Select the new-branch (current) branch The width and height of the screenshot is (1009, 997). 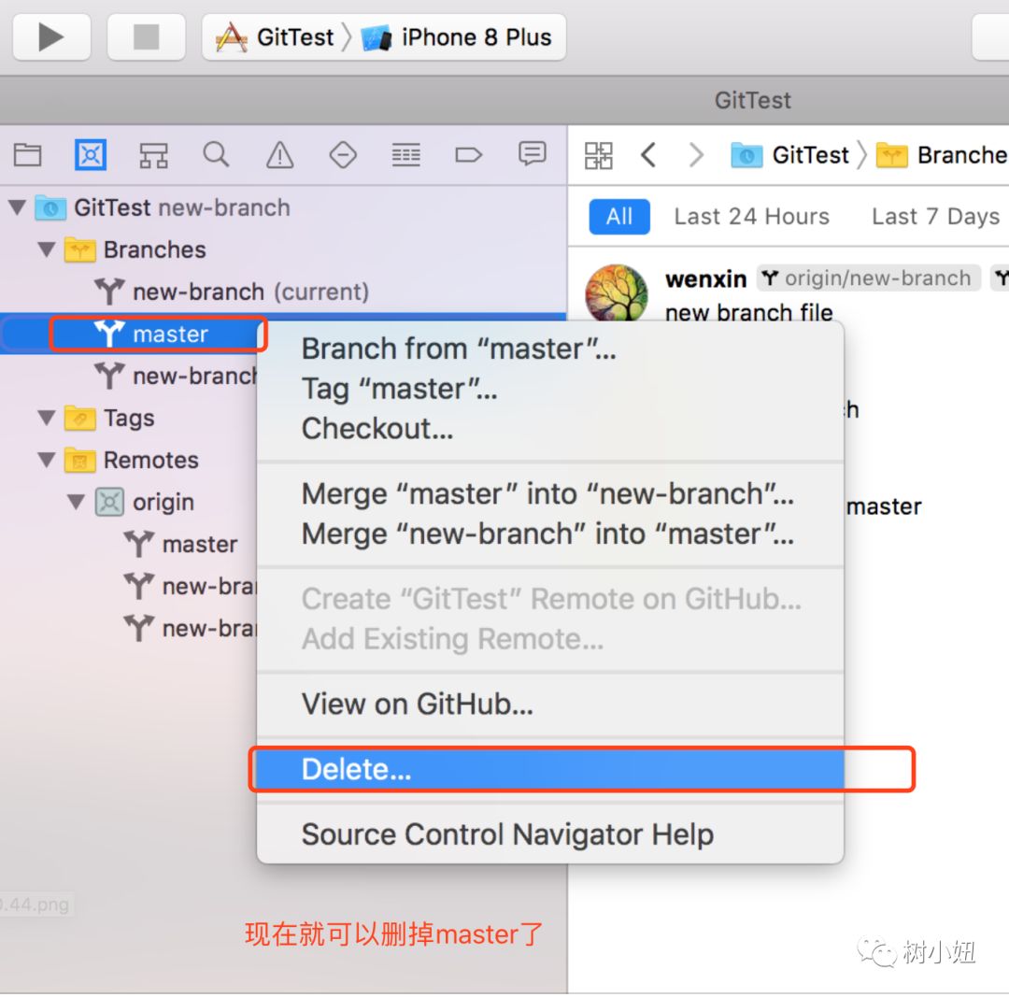coord(283,292)
